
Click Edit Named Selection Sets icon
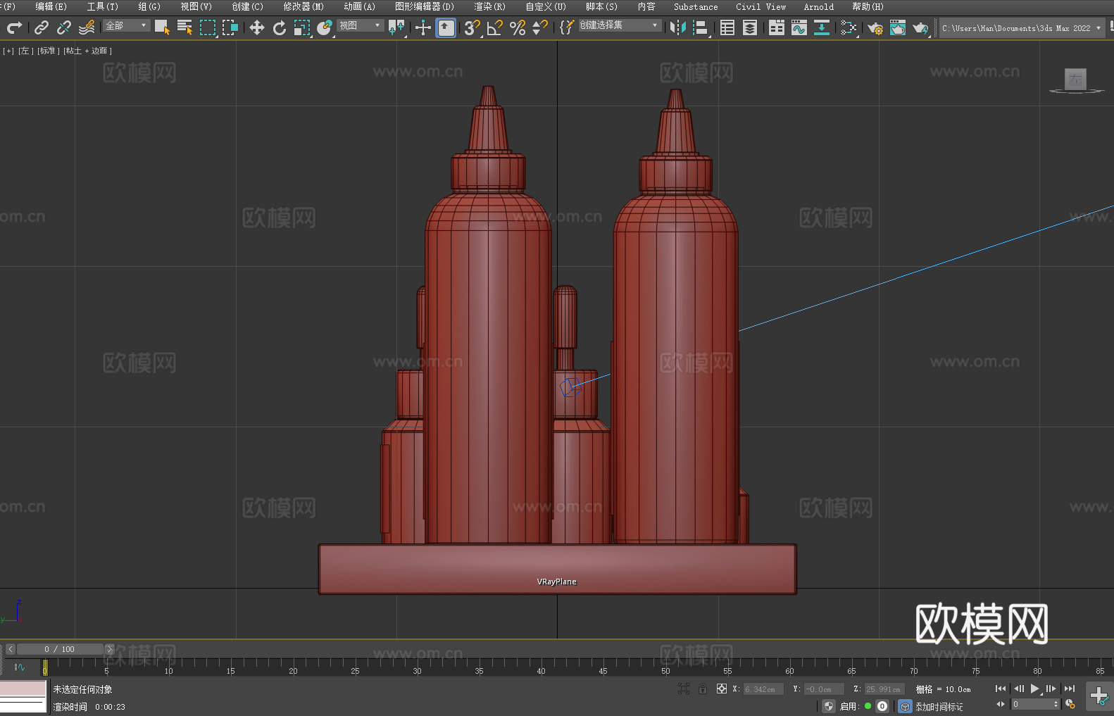(567, 27)
